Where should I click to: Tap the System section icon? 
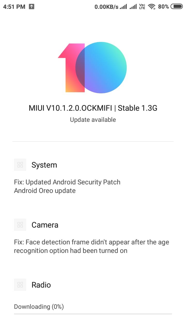pyautogui.click(x=20, y=165)
